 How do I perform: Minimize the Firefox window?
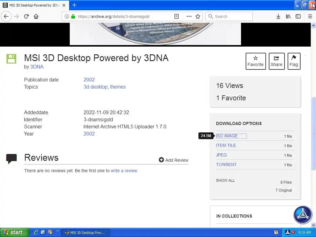point(298,5)
